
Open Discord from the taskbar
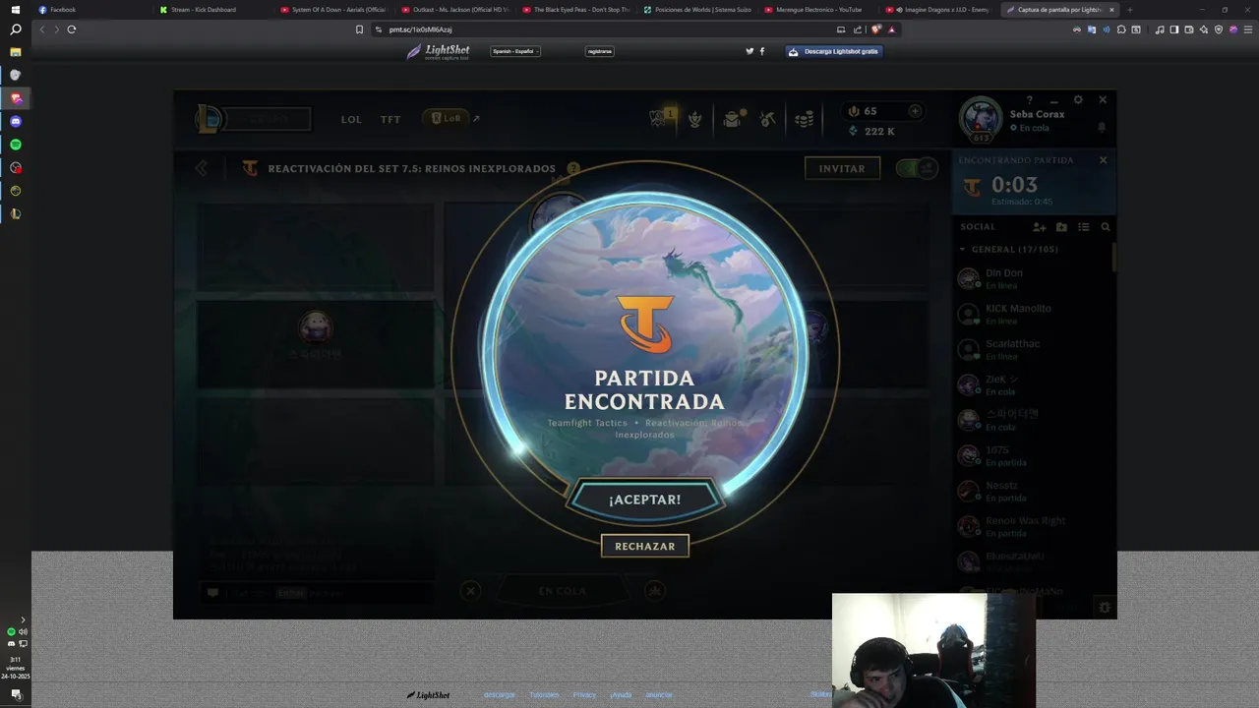[x=16, y=122]
